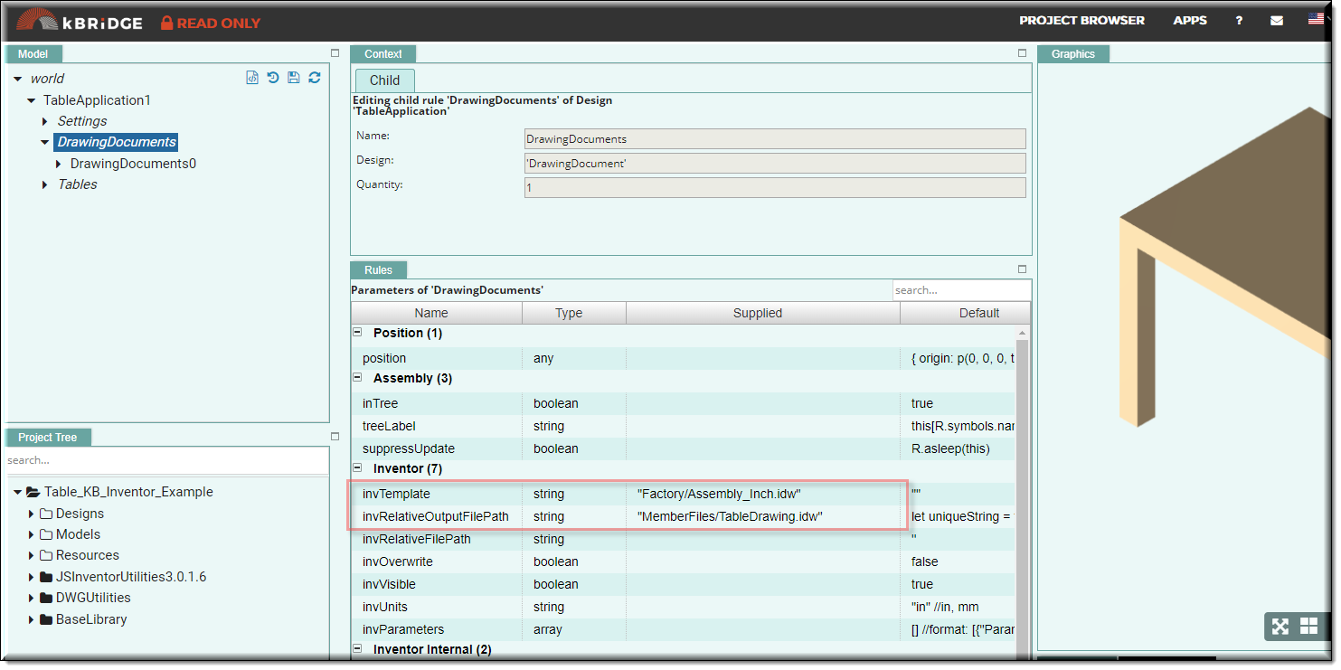The height and width of the screenshot is (670, 1341).
Task: Select the suppressUpdate parameter name
Action: coord(409,448)
